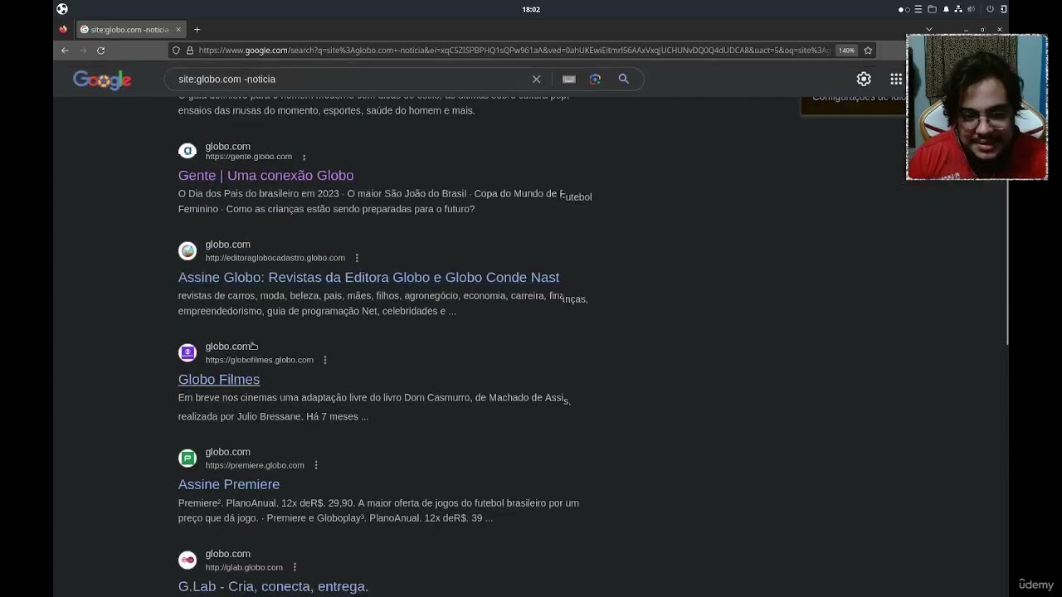Open the desktop applications menu icon

pyautogui.click(x=62, y=9)
